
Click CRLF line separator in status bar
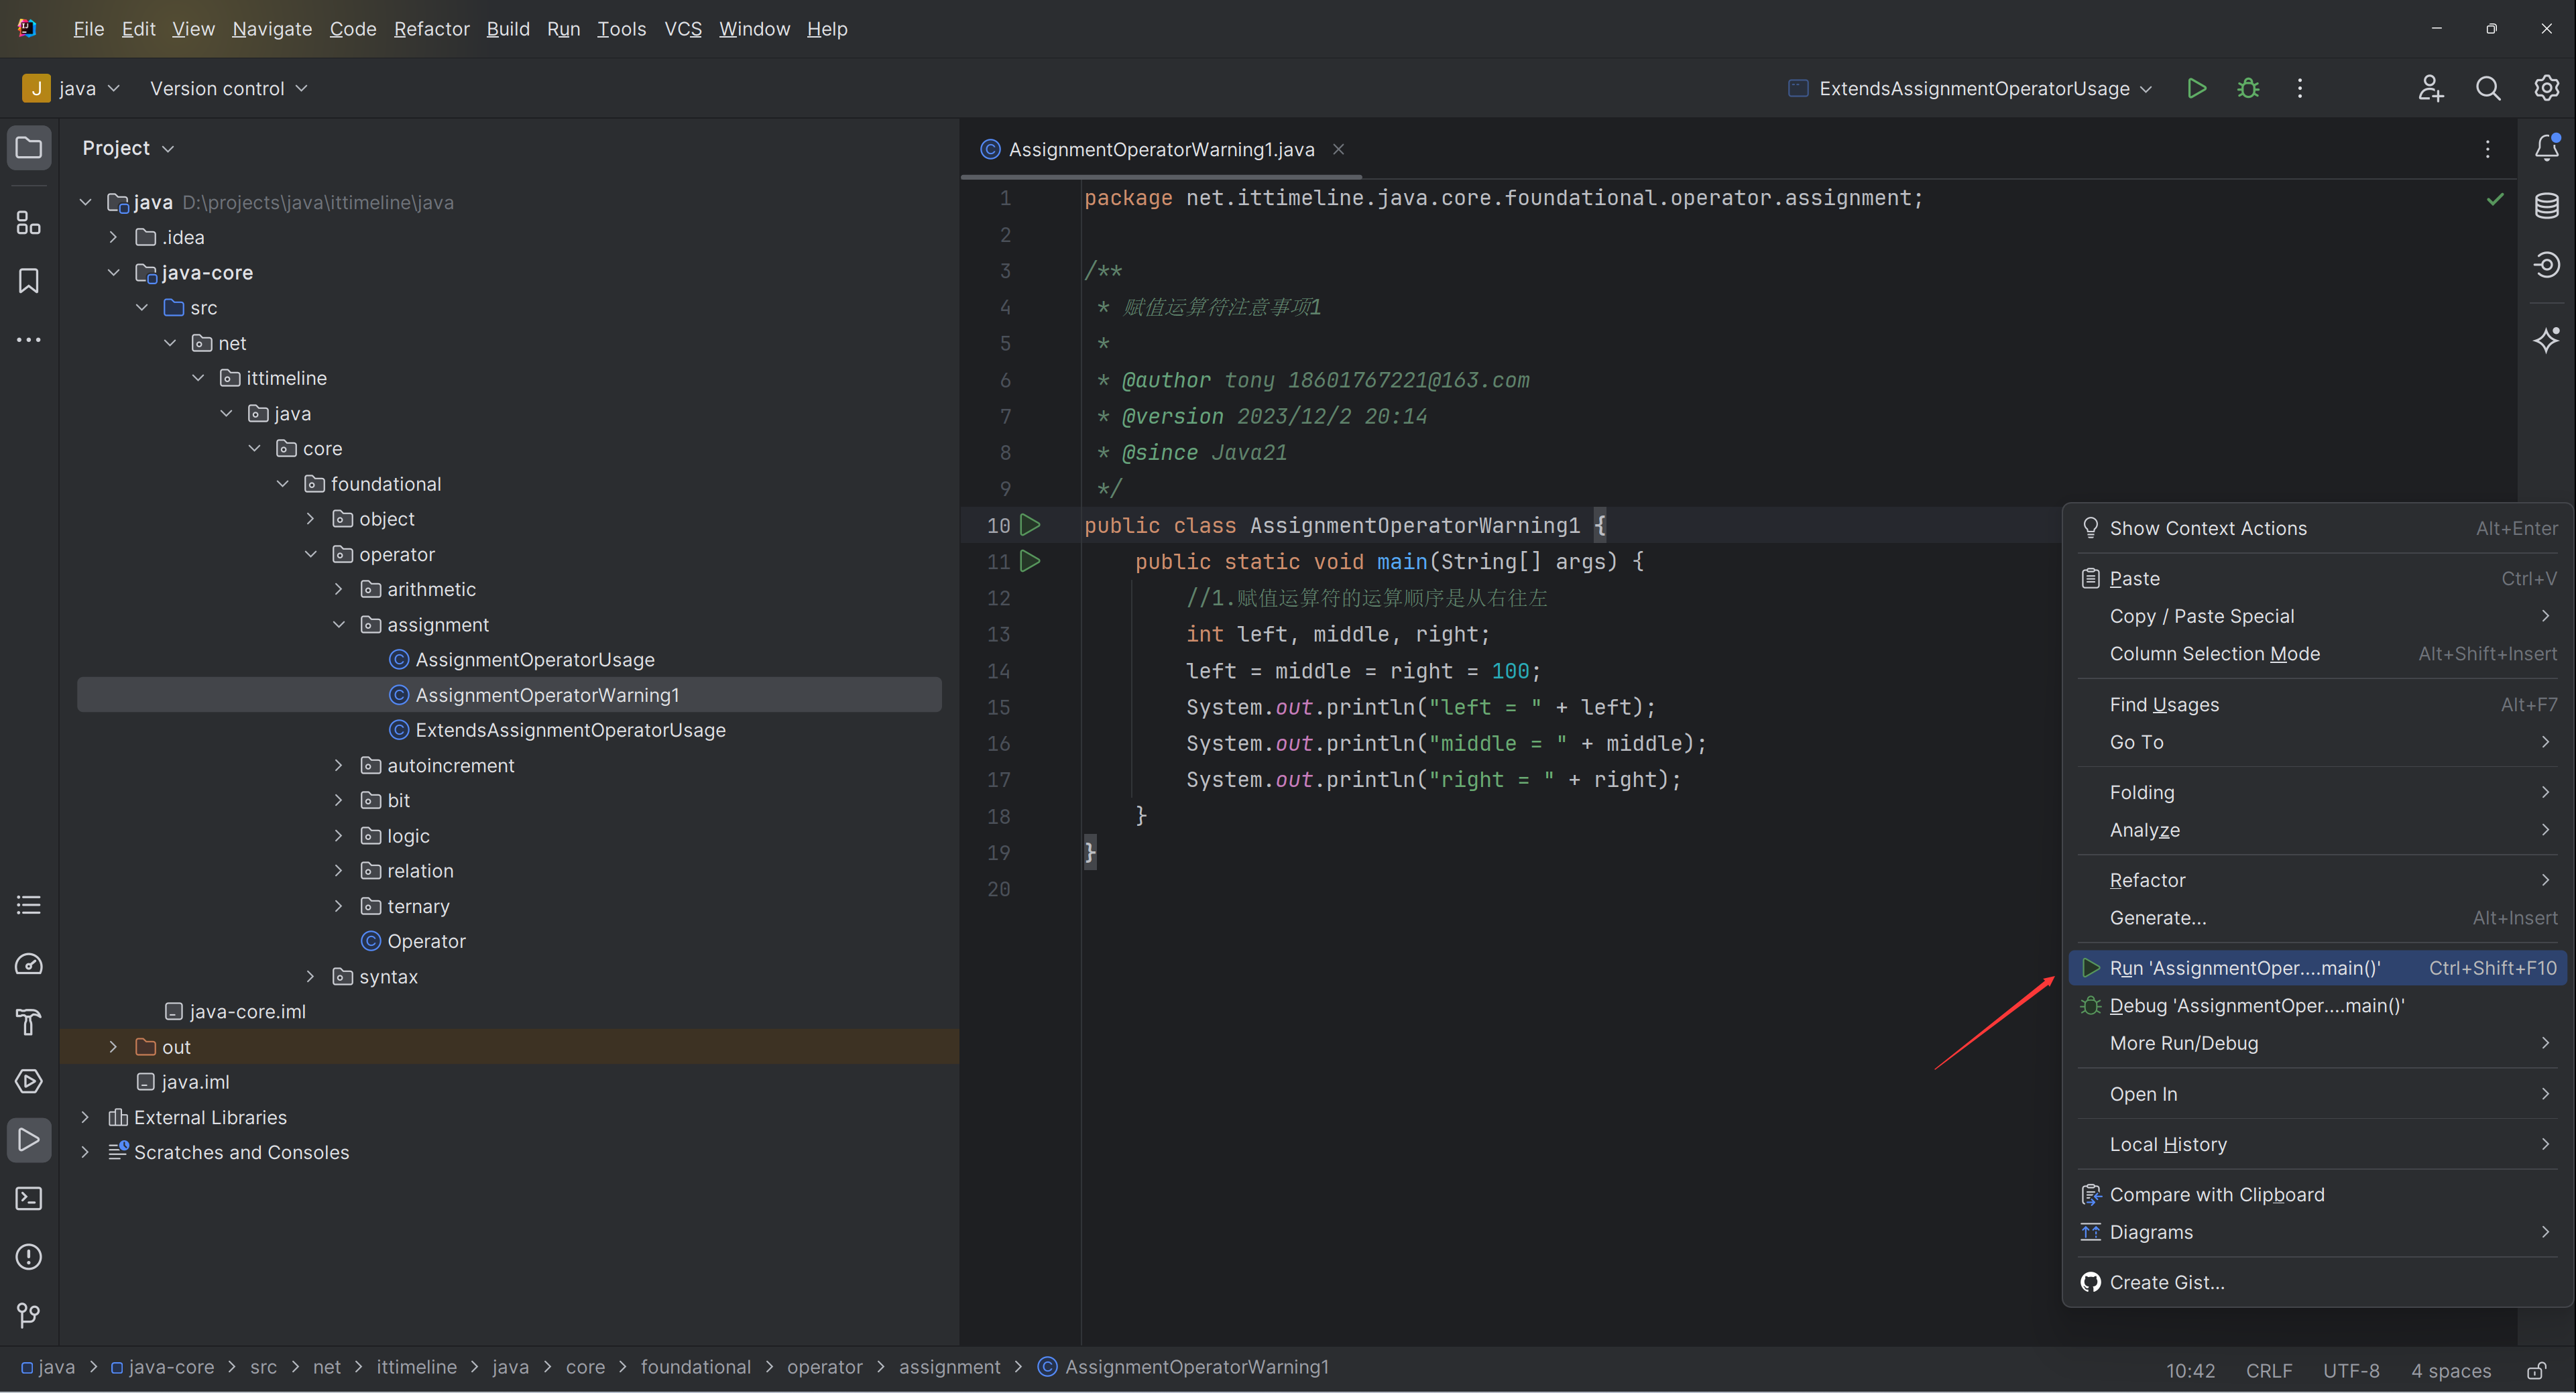[x=2269, y=1370]
